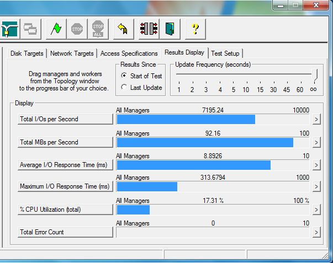Open the Access Specifications tab
The width and height of the screenshot is (333, 263).
click(x=129, y=53)
